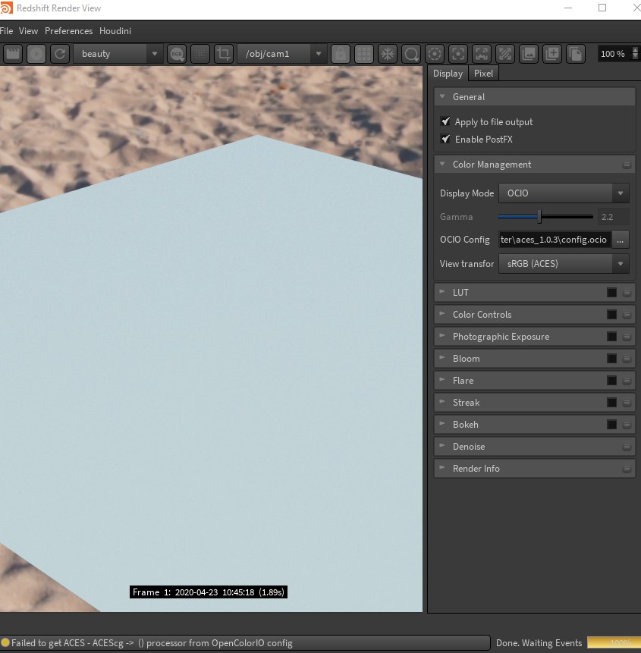The image size is (641, 653).
Task: Click the Gamma slider handle
Action: (x=539, y=217)
